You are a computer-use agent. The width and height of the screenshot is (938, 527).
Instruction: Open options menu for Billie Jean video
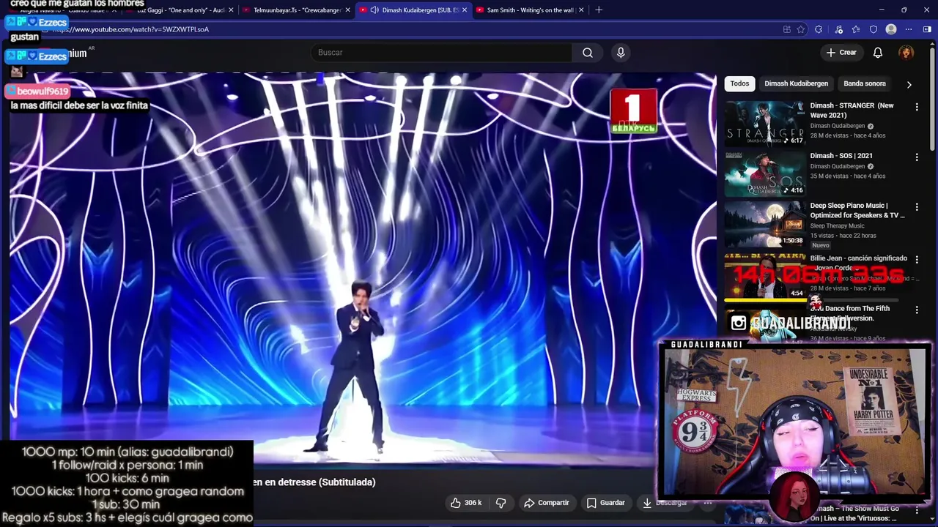click(x=916, y=260)
